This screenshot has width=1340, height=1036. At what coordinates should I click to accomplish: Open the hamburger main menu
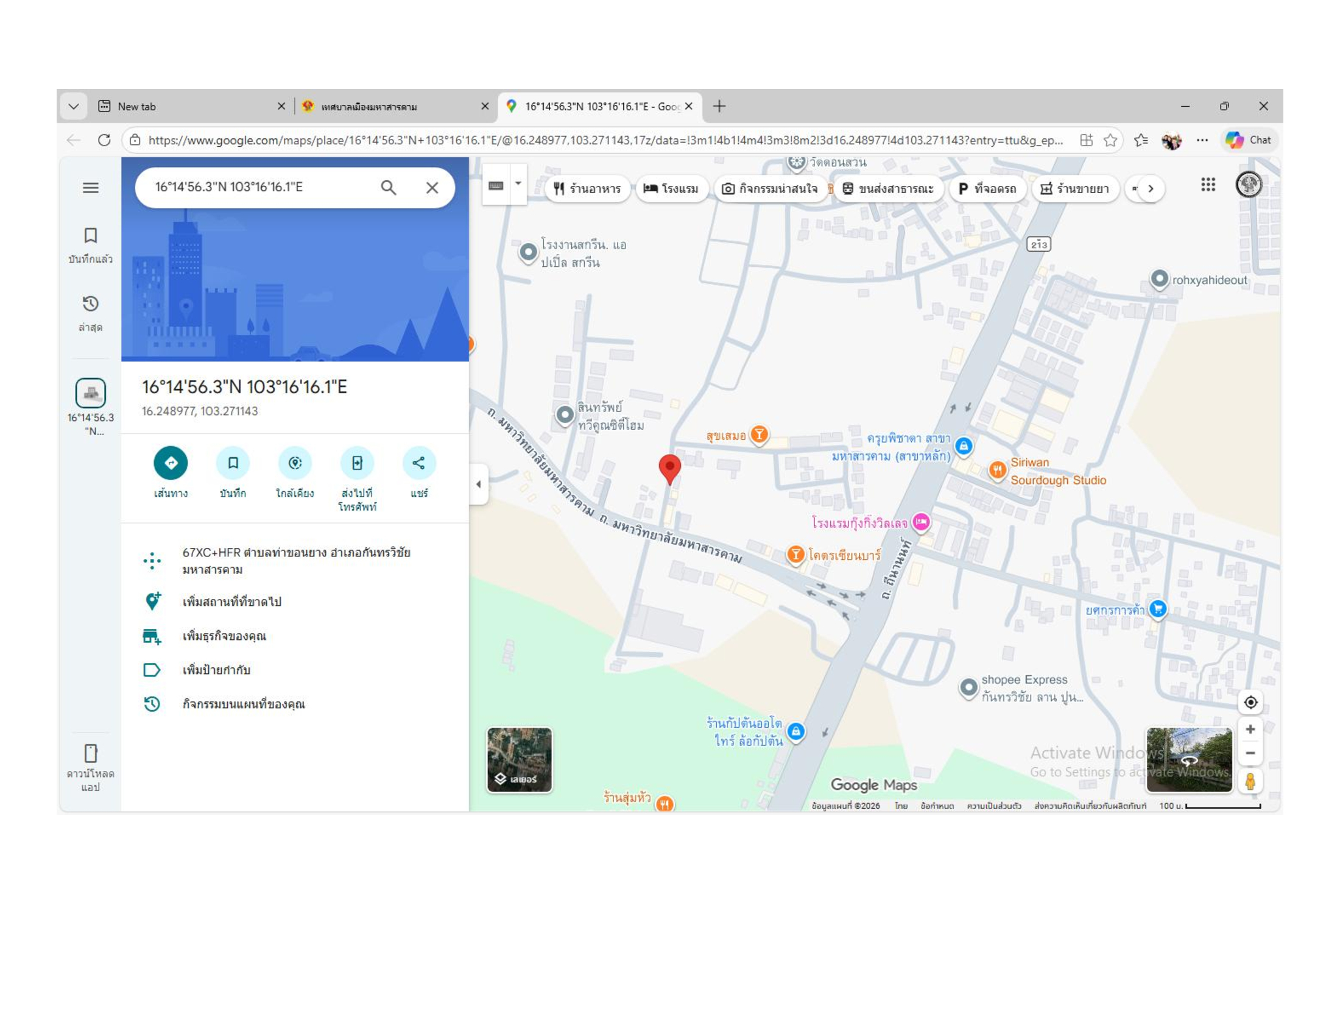(90, 188)
